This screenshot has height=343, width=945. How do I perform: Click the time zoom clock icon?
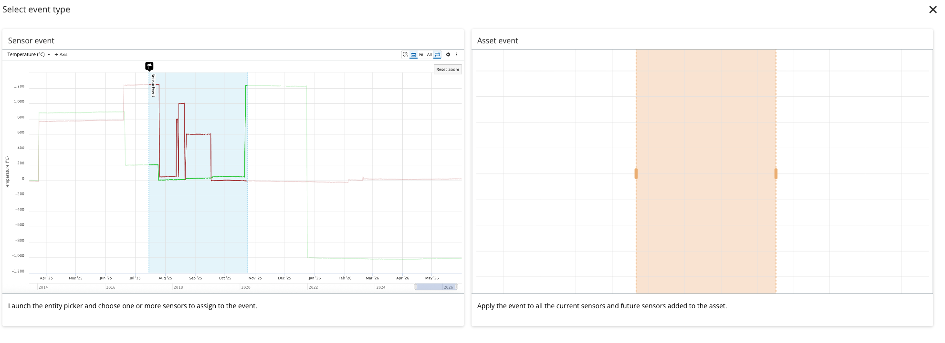point(405,55)
